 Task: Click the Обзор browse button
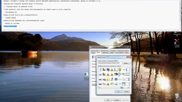pyautogui.click(x=126, y=63)
